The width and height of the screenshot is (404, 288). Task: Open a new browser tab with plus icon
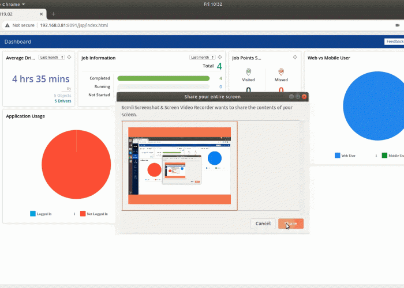[x=54, y=14]
